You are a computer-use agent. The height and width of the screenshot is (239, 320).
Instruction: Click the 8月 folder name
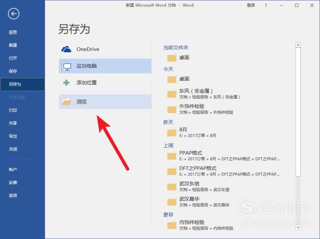183,130
